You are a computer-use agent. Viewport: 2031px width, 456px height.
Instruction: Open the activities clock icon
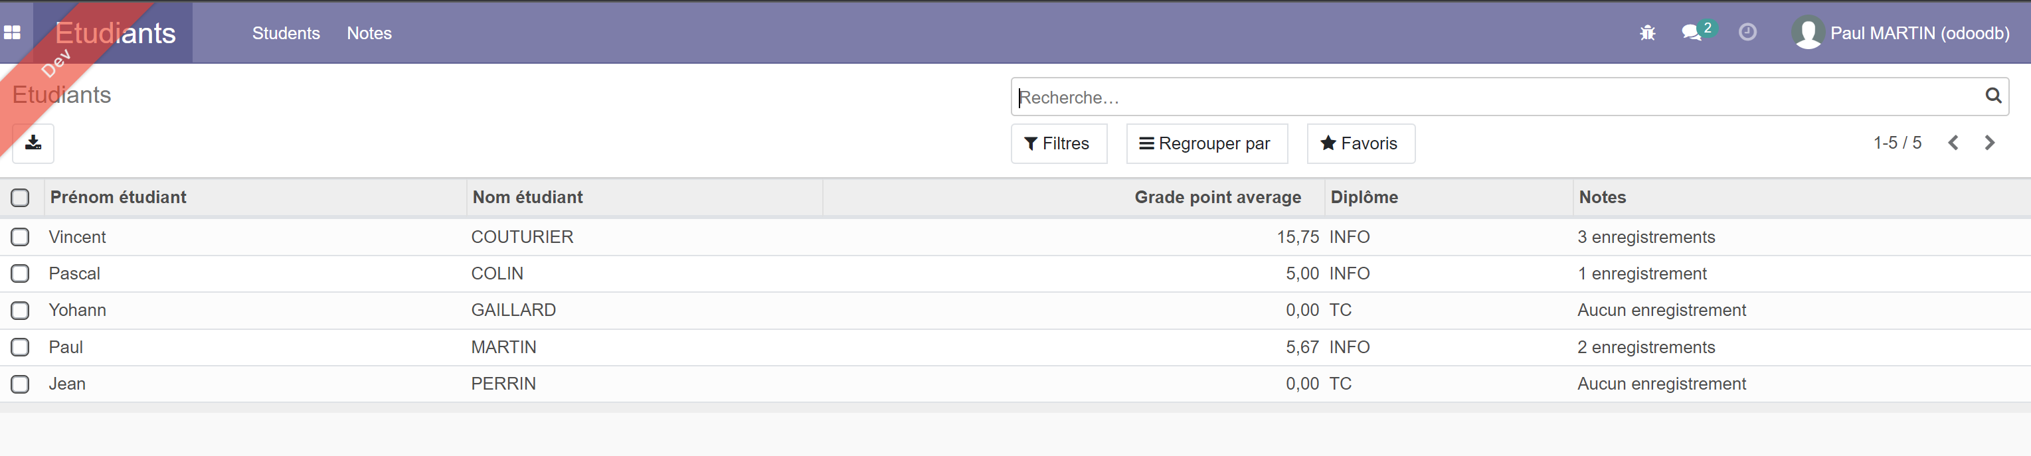(1747, 33)
